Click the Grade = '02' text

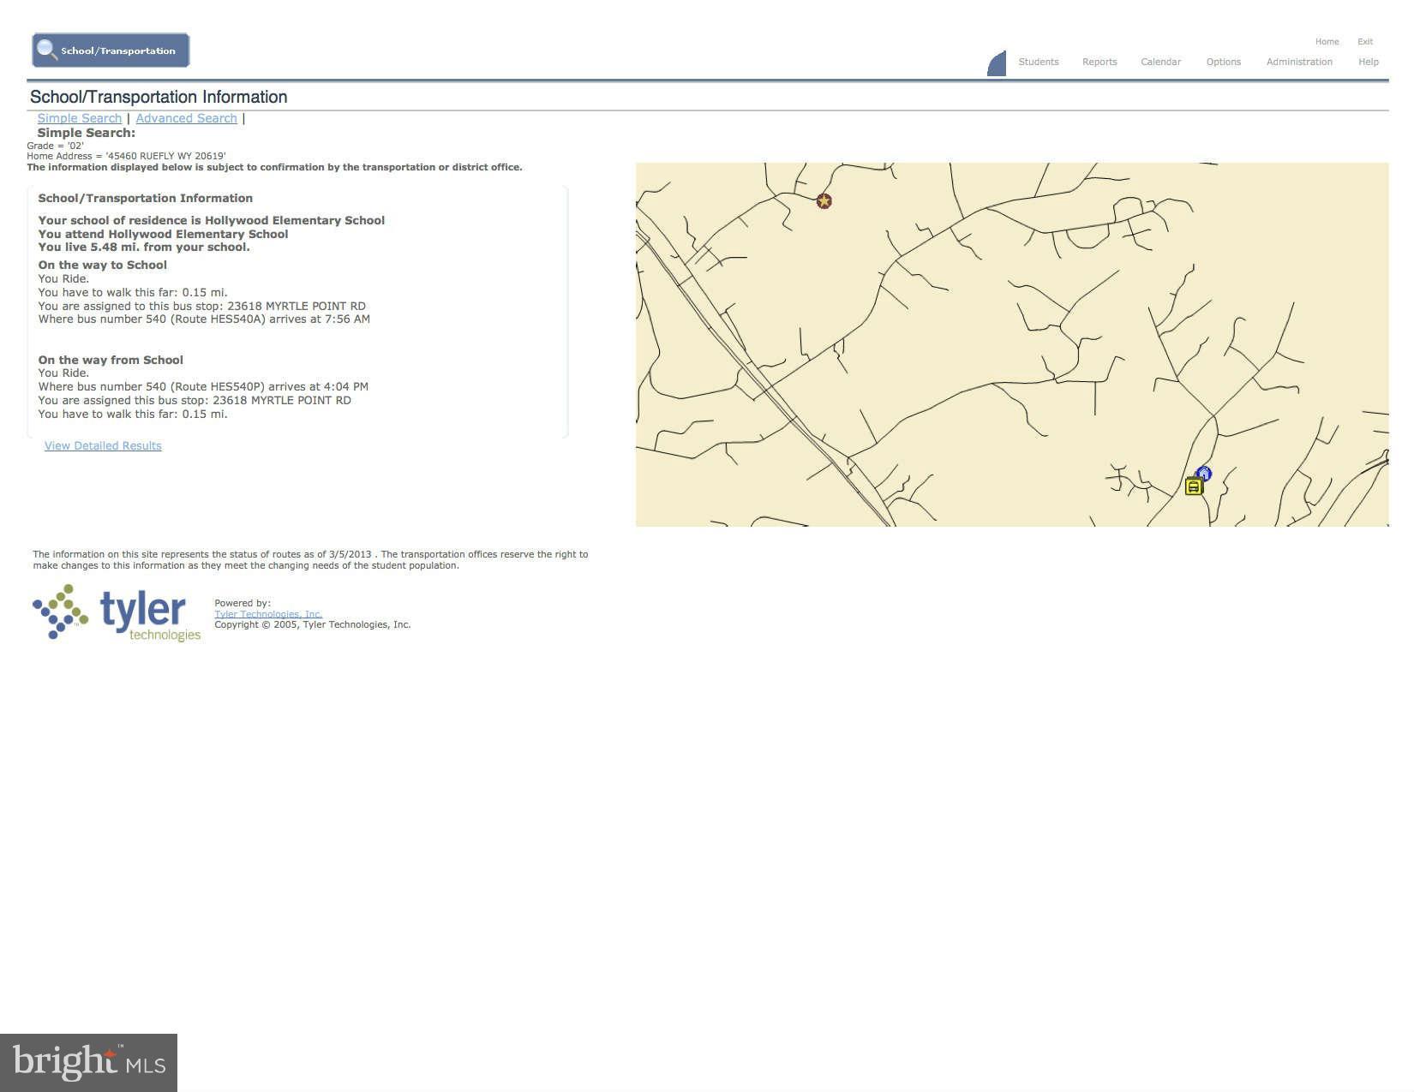56,146
